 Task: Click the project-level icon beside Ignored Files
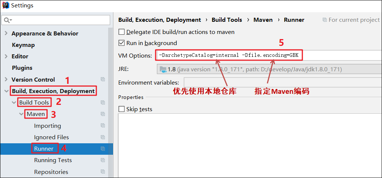(x=103, y=137)
